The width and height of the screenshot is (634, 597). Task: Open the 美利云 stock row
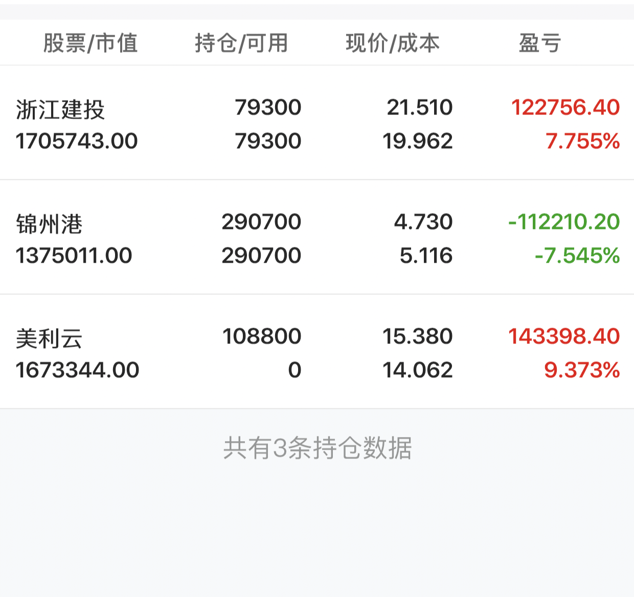click(x=49, y=338)
